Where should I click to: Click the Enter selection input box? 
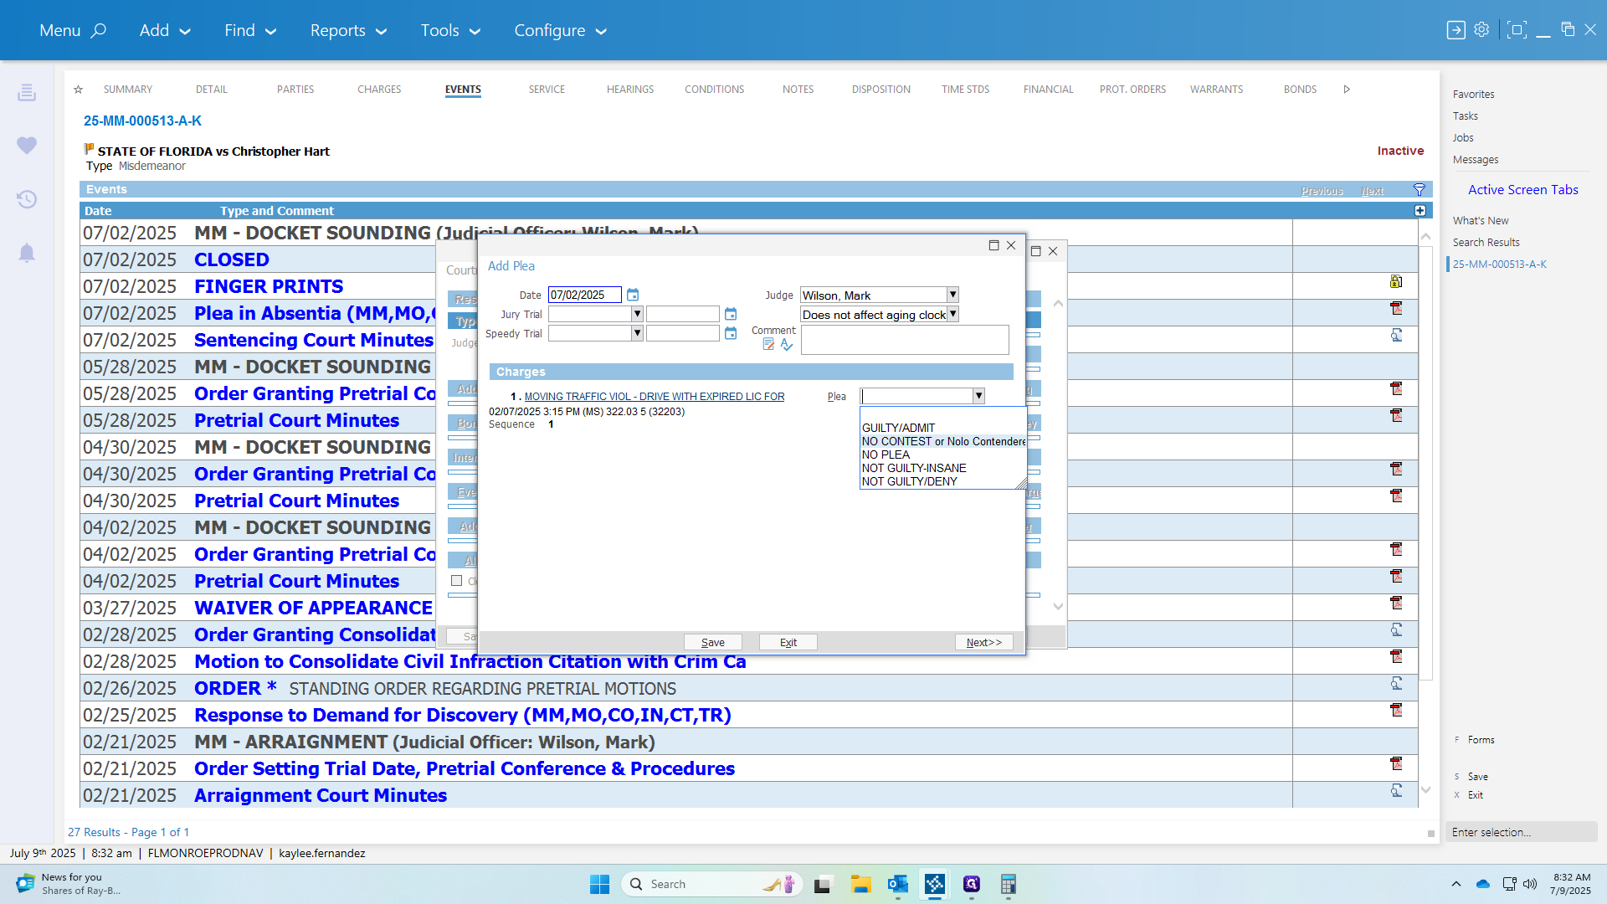(x=1521, y=832)
